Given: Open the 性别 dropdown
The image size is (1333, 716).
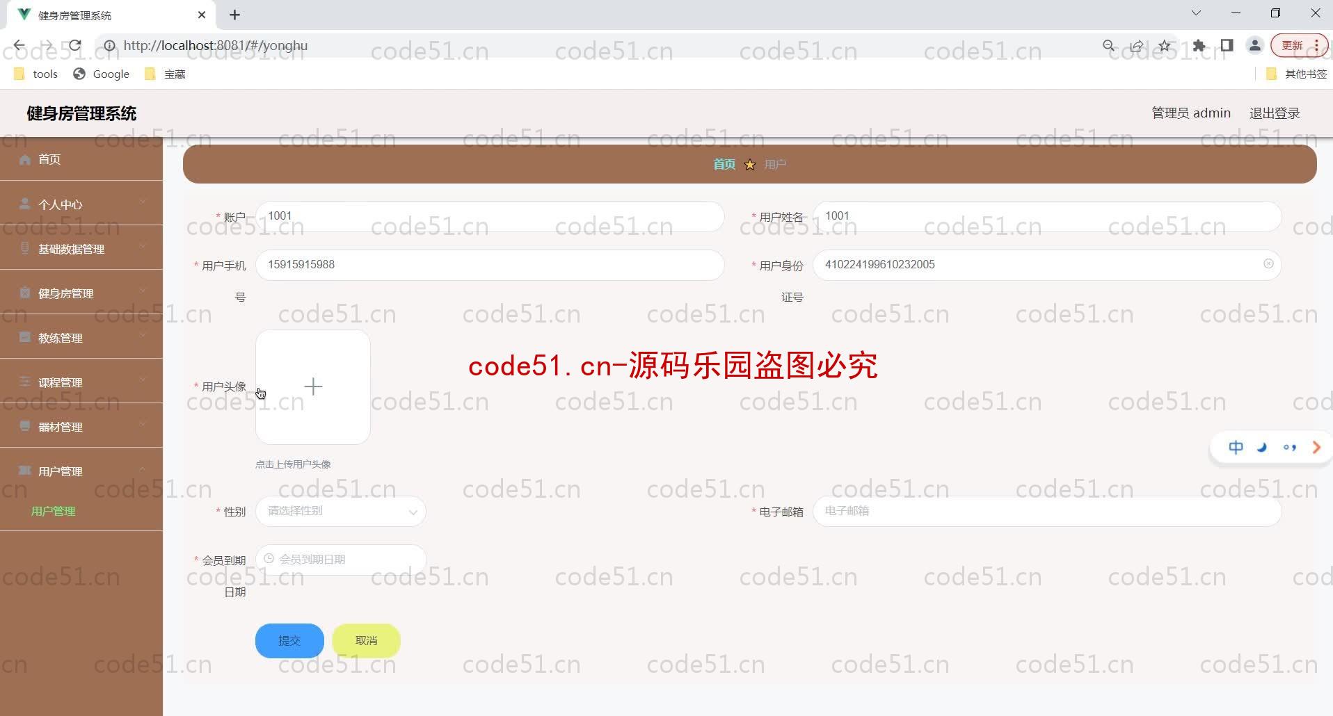Looking at the screenshot, I should point(341,511).
